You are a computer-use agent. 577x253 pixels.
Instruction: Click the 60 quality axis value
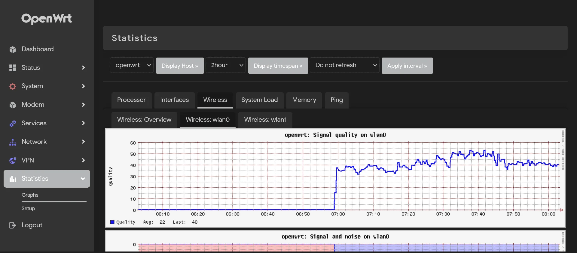133,143
